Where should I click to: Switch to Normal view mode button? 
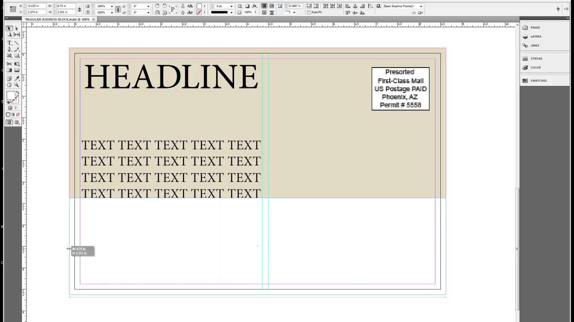pyautogui.click(x=9, y=122)
